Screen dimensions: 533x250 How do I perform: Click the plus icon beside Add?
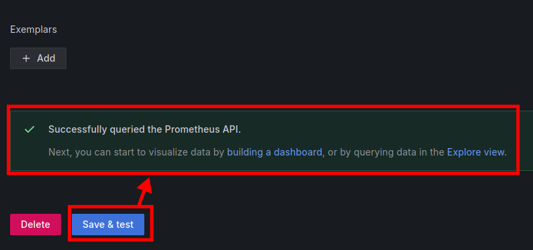click(x=26, y=58)
